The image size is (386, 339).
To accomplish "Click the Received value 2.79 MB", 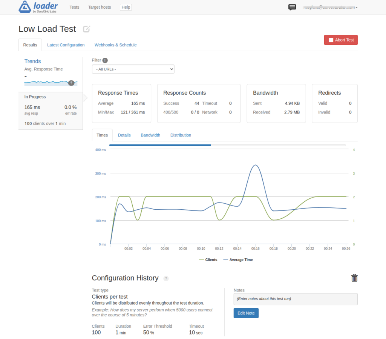I will (292, 112).
